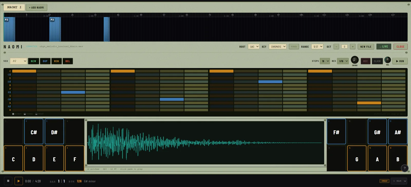Arm recording with the REC button

coord(366,61)
